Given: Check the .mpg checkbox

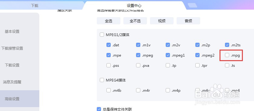Looking at the screenshot, I should pyautogui.click(x=227, y=55).
